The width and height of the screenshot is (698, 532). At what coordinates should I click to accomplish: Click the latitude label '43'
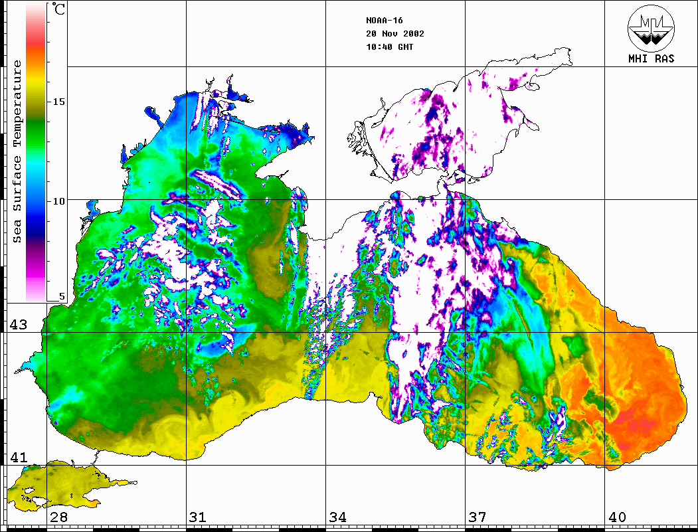point(19,325)
